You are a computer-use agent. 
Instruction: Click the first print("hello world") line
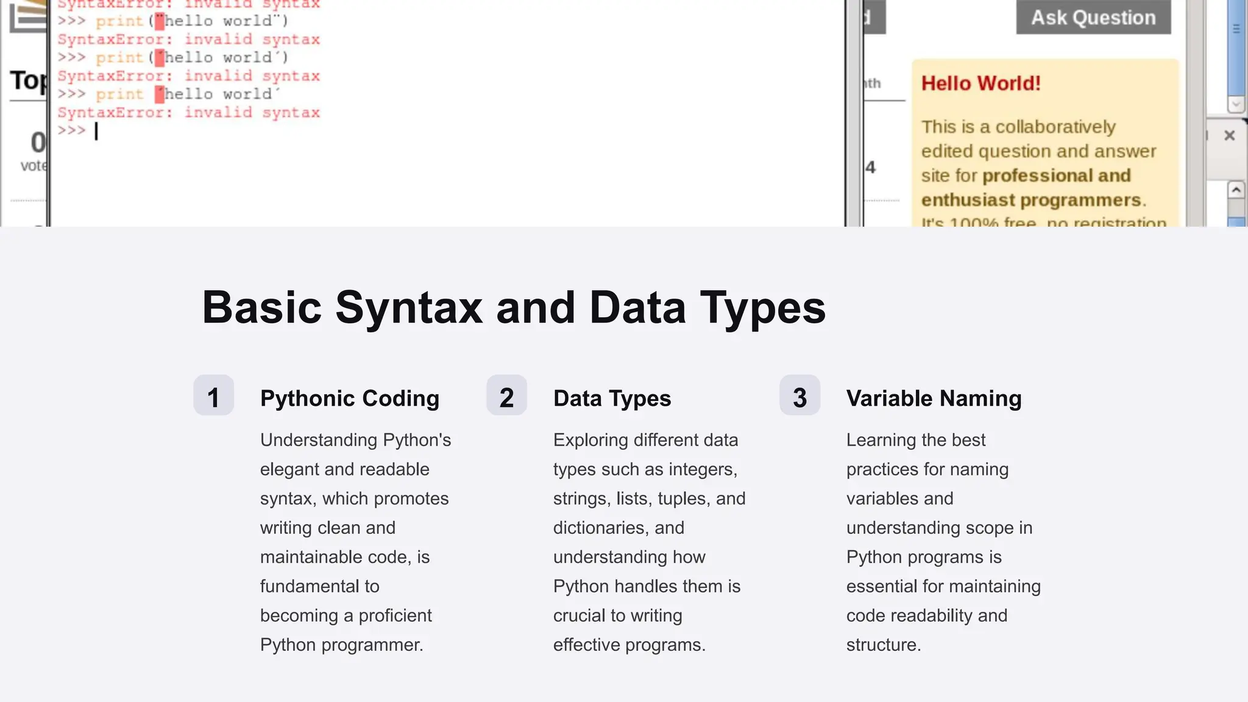(191, 21)
